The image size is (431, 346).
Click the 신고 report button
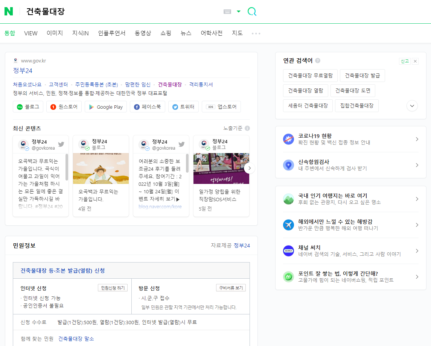(x=405, y=61)
